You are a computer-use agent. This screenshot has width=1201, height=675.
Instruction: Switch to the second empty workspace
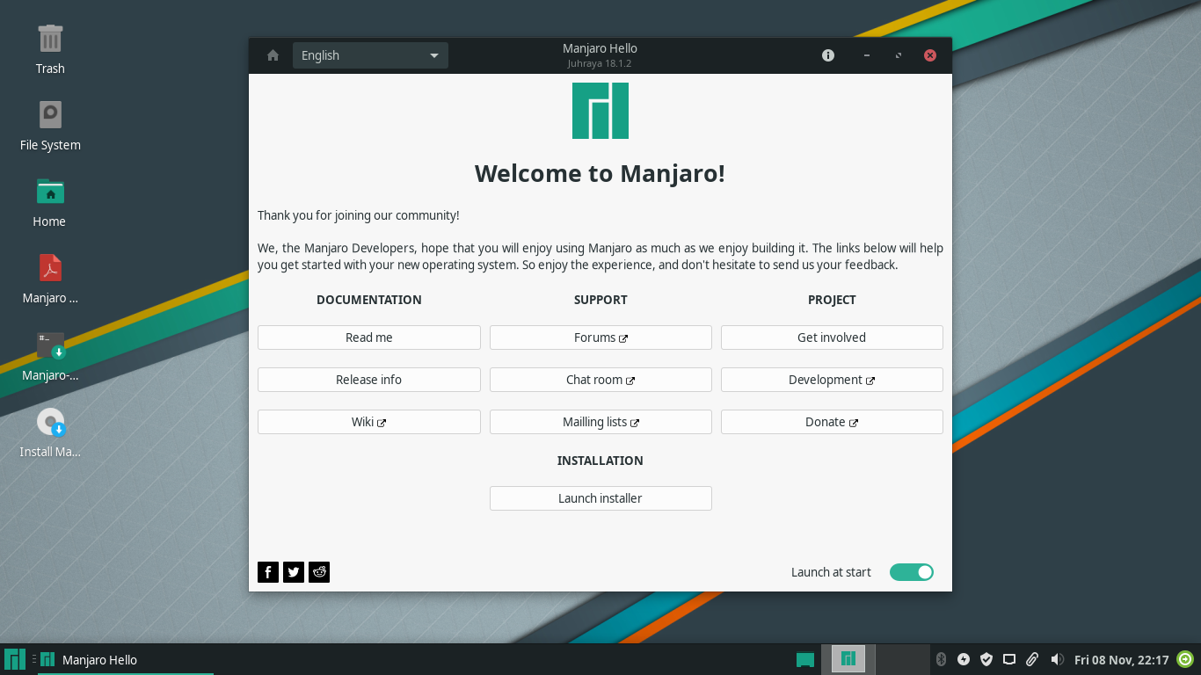click(903, 659)
